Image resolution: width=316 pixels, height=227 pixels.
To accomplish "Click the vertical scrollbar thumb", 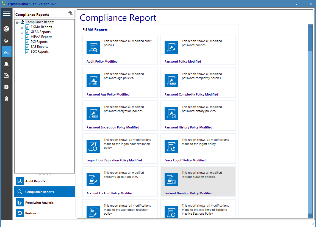I will (310, 40).
